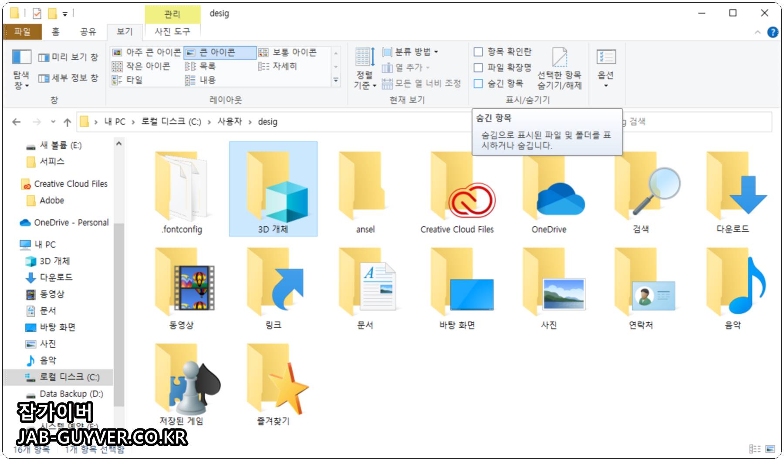Open 옵션 folder options button
The height and width of the screenshot is (461, 784).
coord(606,69)
